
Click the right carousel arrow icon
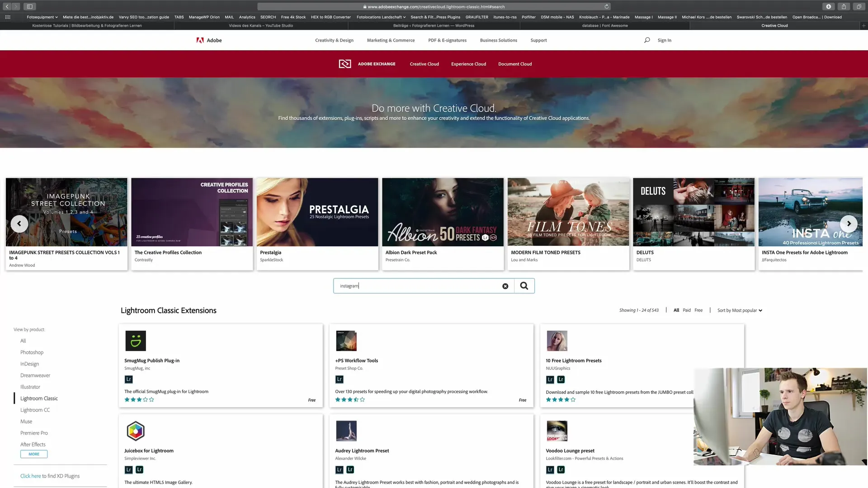tap(849, 224)
